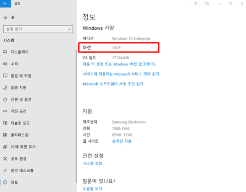This screenshot has width=246, height=192.
Task: Open 알림 및 작업 settings page
Action: (21, 76)
